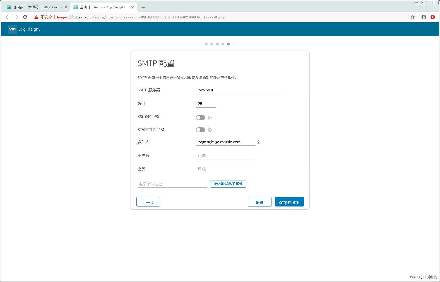Open a new browser tab
The image size is (440, 282).
(x=143, y=7)
